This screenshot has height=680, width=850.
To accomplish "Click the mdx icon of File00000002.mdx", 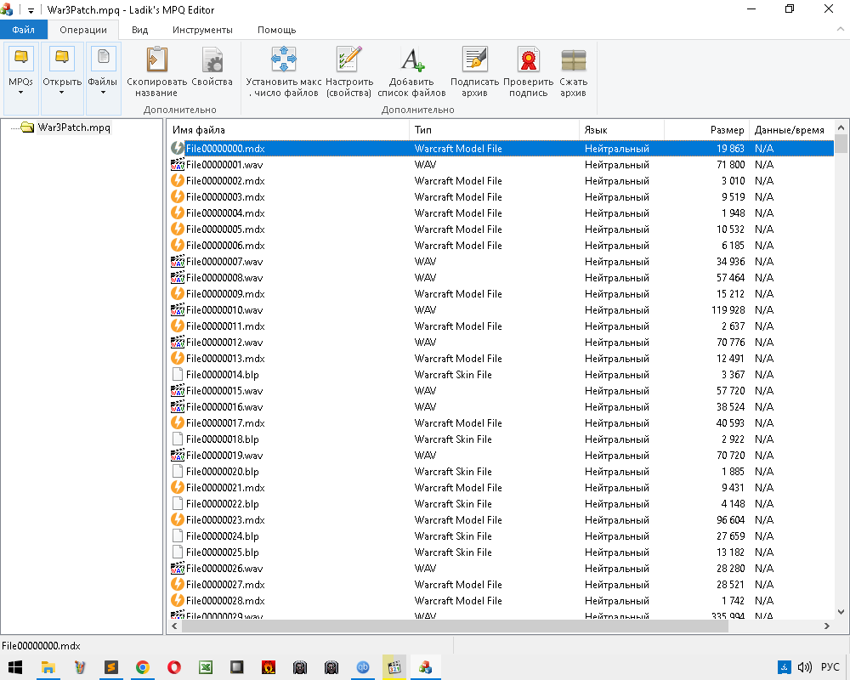I will point(178,180).
